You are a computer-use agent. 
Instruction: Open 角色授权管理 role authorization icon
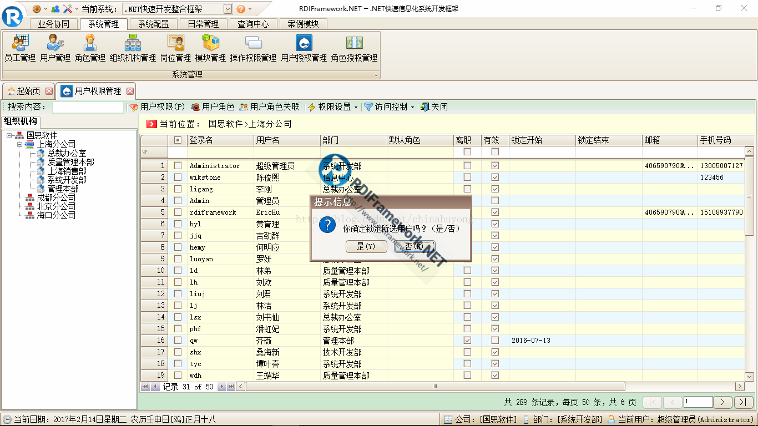pyautogui.click(x=354, y=48)
